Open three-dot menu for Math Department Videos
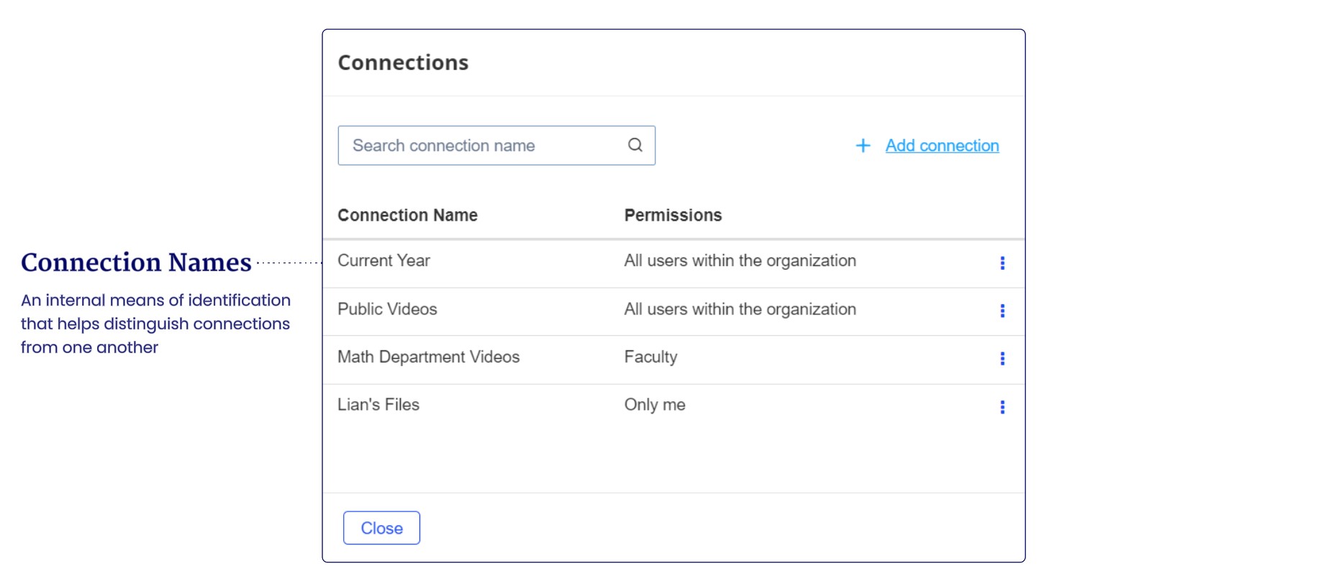 pyautogui.click(x=1002, y=359)
